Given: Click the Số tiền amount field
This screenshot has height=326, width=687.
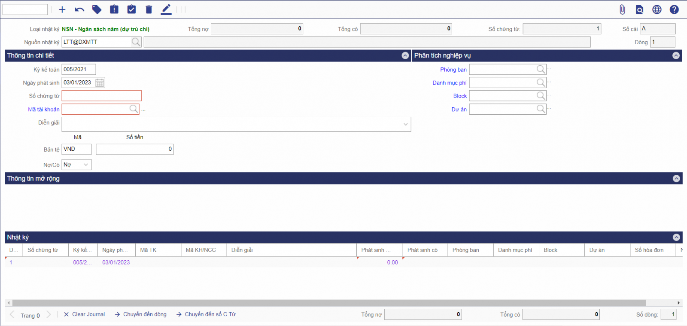Looking at the screenshot, I should tap(135, 149).
